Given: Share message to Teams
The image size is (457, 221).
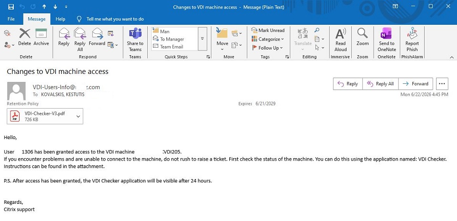Looking at the screenshot, I should pos(135,40).
